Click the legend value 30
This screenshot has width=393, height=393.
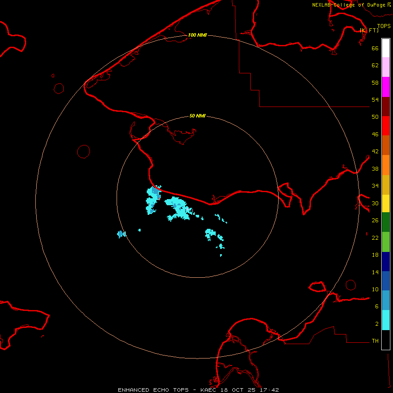coord(375,203)
